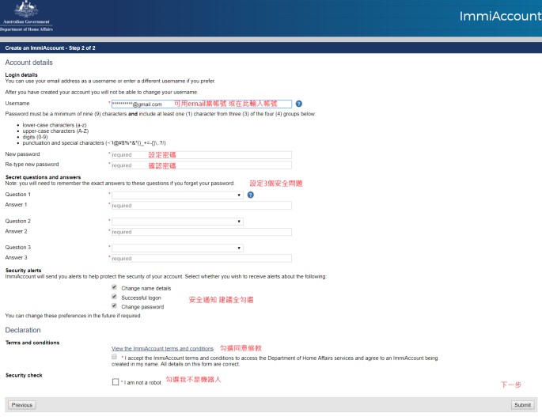Focus the Re-type new password field
The height and width of the screenshot is (417, 542).
pos(202,165)
